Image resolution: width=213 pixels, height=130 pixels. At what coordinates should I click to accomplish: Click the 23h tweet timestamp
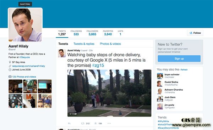[x=91, y=50]
